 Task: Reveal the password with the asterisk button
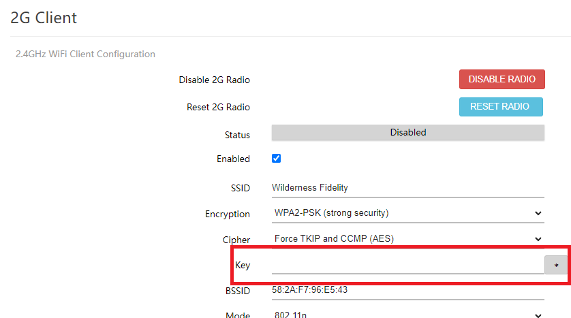556,265
